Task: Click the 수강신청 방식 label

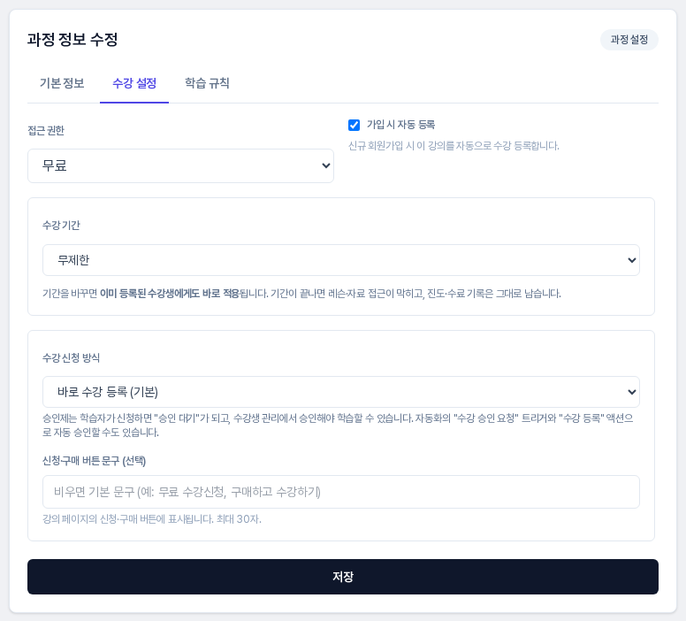Action: [x=71, y=357]
